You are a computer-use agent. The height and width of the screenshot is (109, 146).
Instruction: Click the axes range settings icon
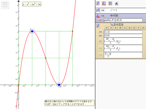[110, 3]
